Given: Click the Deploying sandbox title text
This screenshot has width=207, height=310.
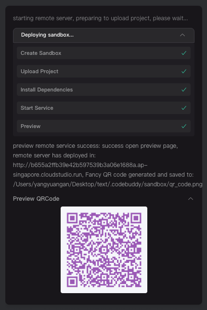Looking at the screenshot, I should 47,35.
